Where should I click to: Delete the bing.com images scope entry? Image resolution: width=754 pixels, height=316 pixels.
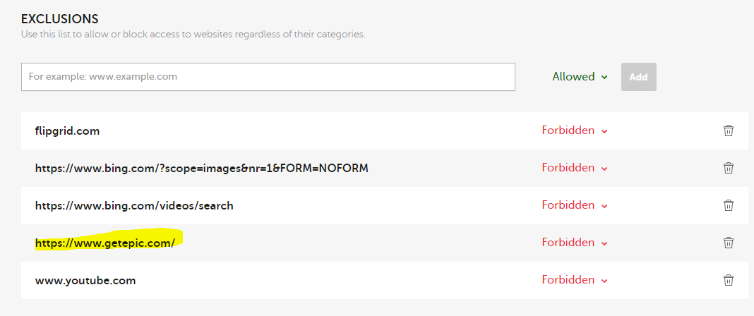[729, 168]
